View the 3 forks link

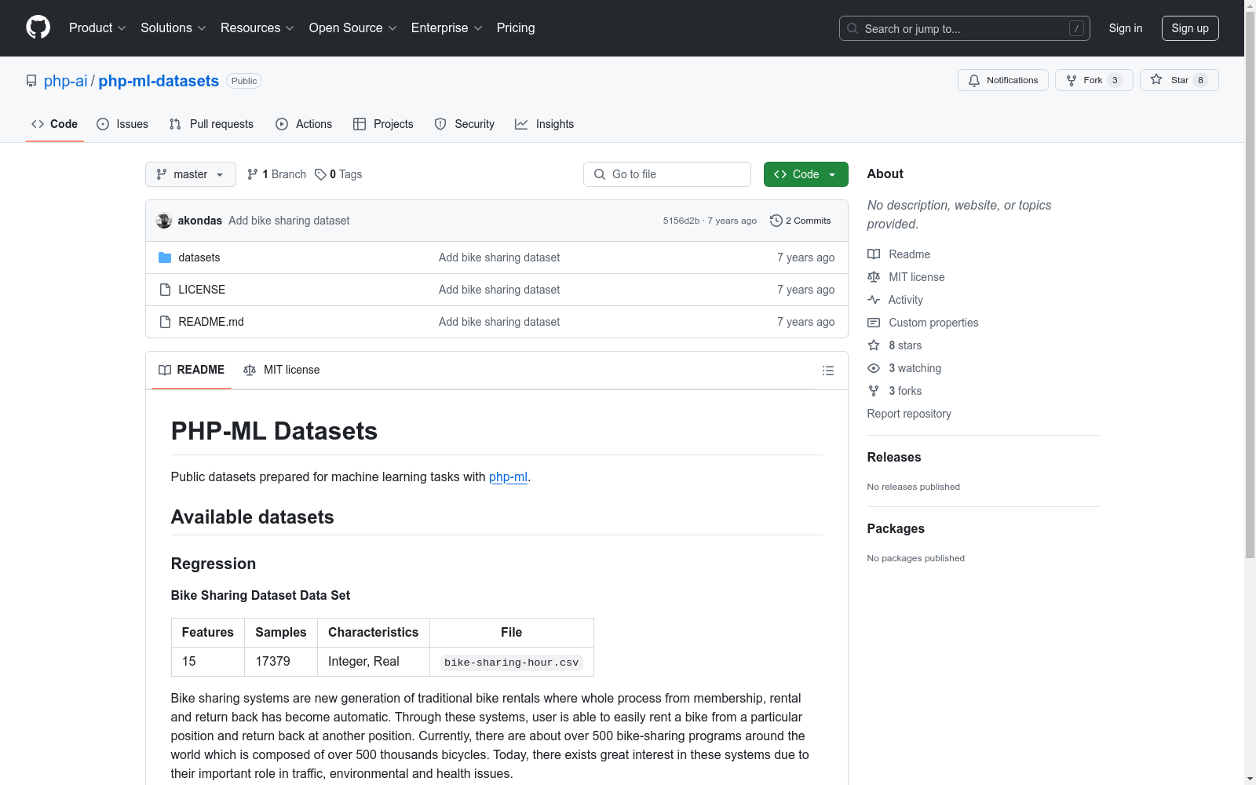(895, 391)
